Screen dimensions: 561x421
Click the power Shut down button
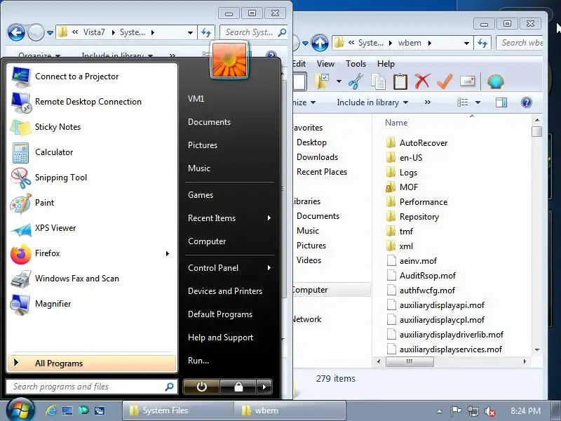coord(201,387)
